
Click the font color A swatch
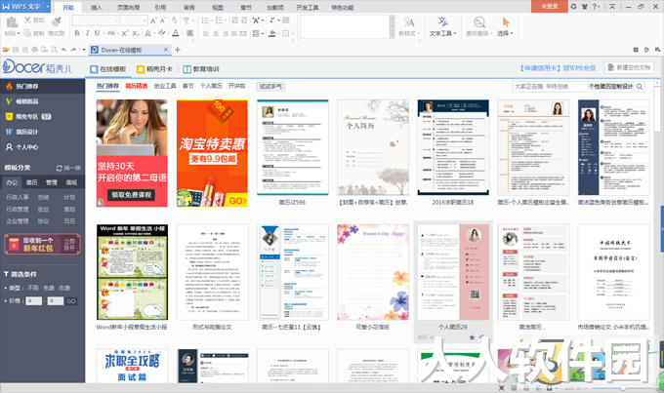coord(176,33)
